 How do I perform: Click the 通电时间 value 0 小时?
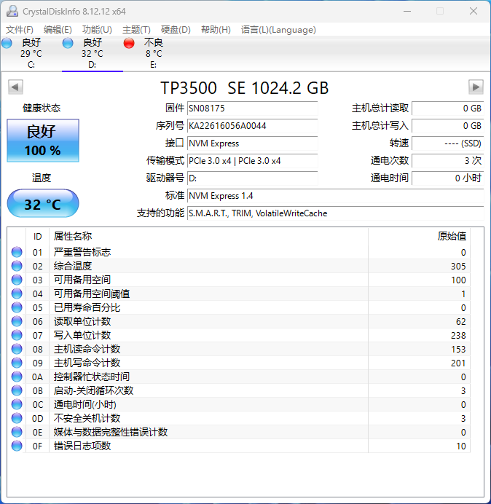(x=447, y=178)
